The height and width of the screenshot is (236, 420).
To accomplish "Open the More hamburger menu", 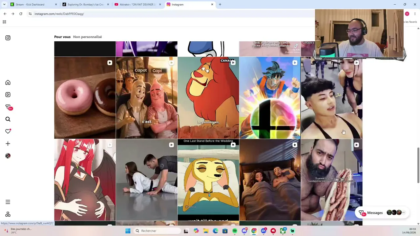I will pyautogui.click(x=8, y=202).
